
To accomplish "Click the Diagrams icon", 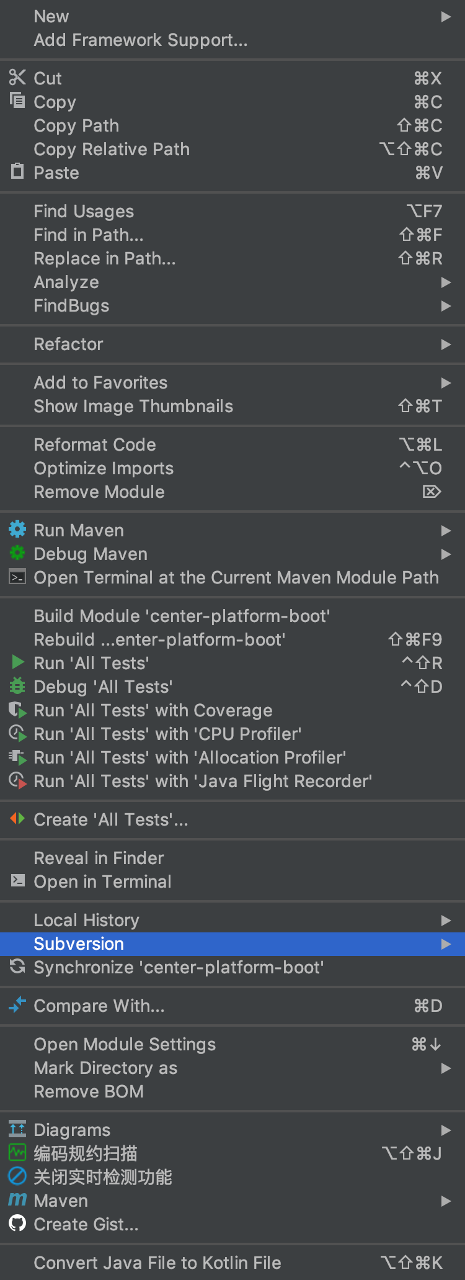I will 17,1129.
